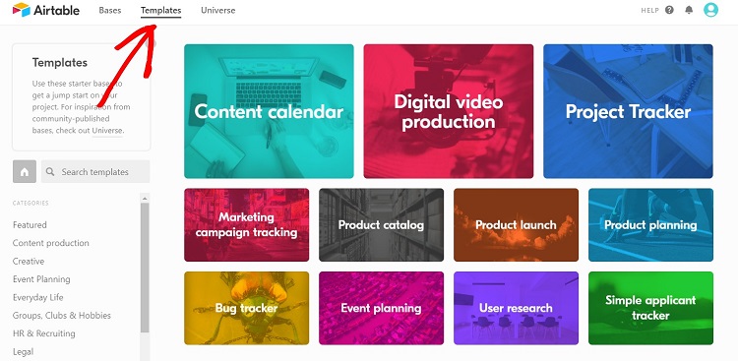738x361 pixels.
Task: Open the Marketing campaign tracking template
Action: (247, 225)
